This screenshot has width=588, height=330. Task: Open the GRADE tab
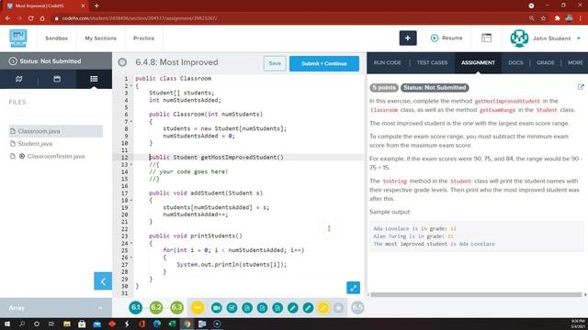coord(545,63)
